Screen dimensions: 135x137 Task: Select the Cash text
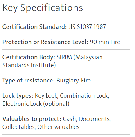70,119
